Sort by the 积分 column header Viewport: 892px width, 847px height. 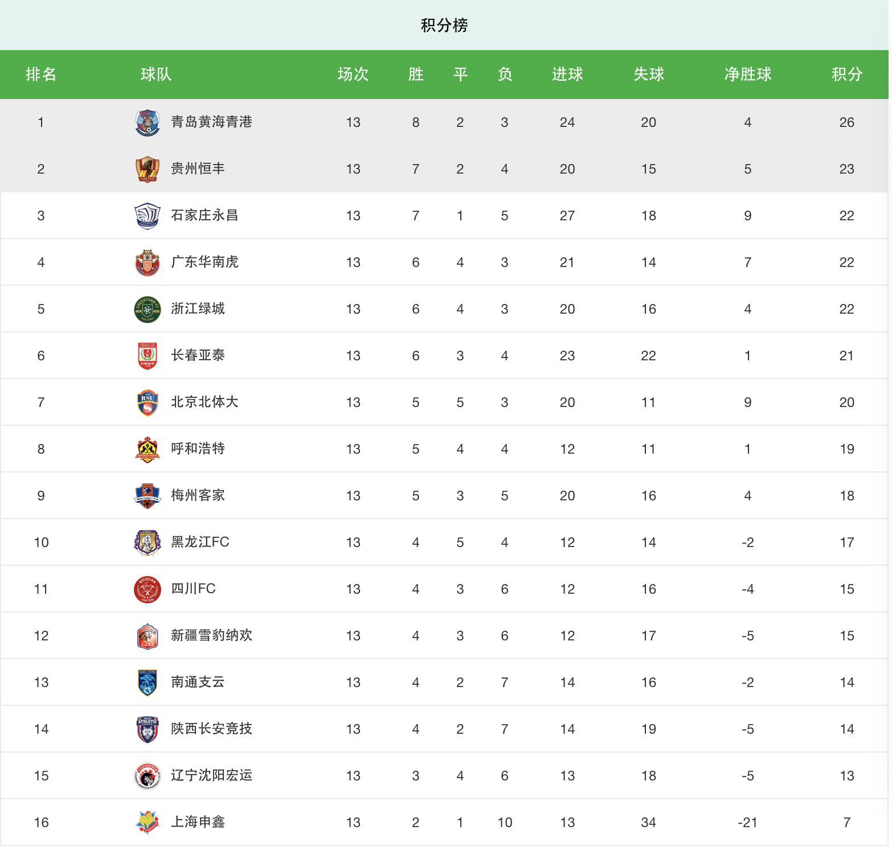846,74
